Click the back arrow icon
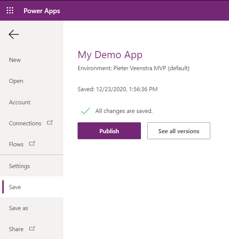 [x=14, y=34]
